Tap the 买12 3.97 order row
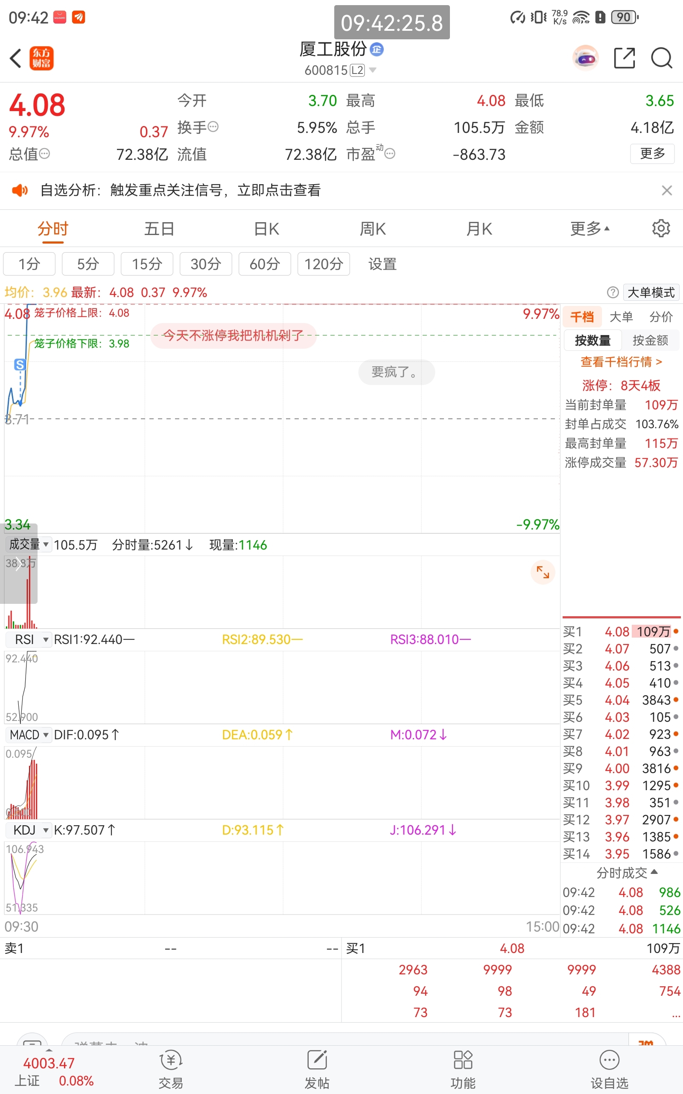Screen dimensions: 683x1094 pyautogui.click(x=621, y=819)
